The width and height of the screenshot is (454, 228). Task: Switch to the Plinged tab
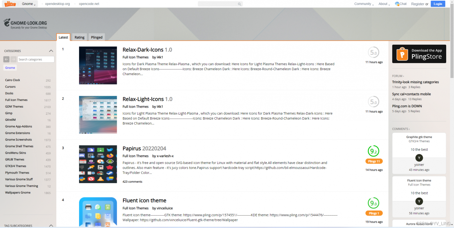pos(96,37)
